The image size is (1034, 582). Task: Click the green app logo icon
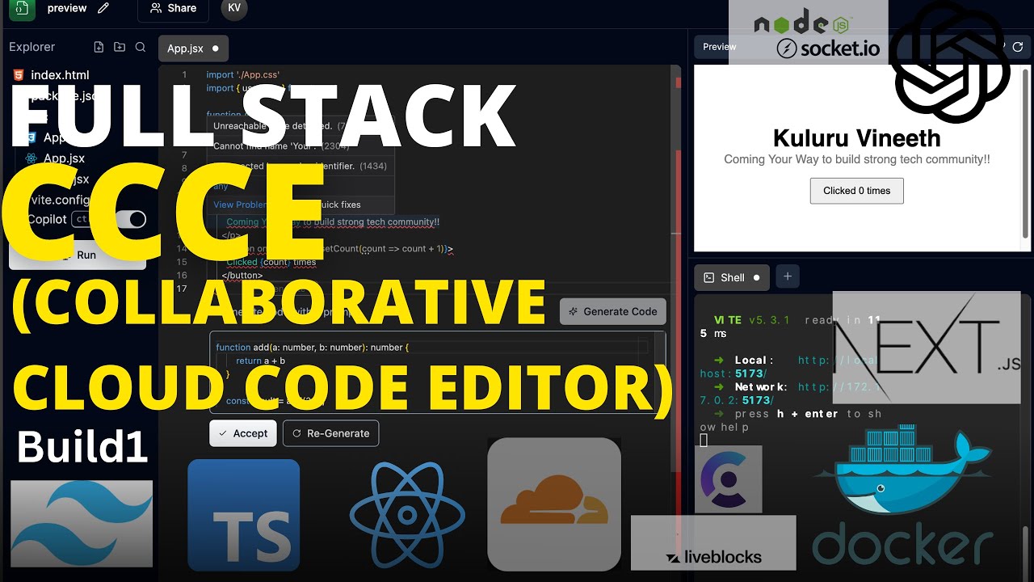pyautogui.click(x=22, y=9)
